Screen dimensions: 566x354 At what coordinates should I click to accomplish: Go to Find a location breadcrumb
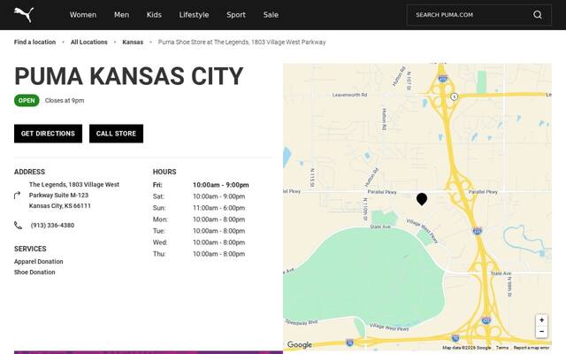pyautogui.click(x=34, y=42)
